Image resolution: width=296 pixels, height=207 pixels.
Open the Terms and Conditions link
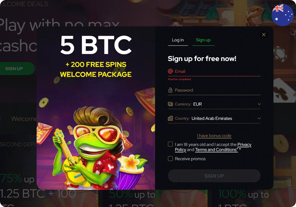pyautogui.click(x=216, y=150)
